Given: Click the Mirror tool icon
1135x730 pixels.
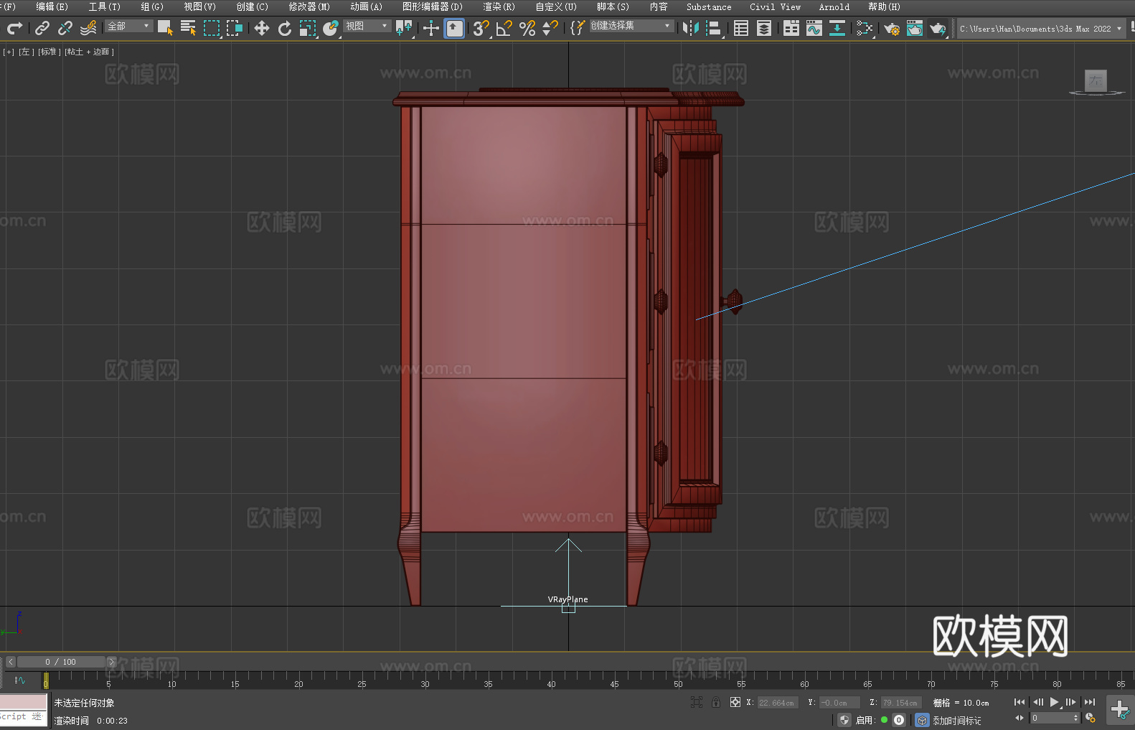Looking at the screenshot, I should pyautogui.click(x=691, y=28).
